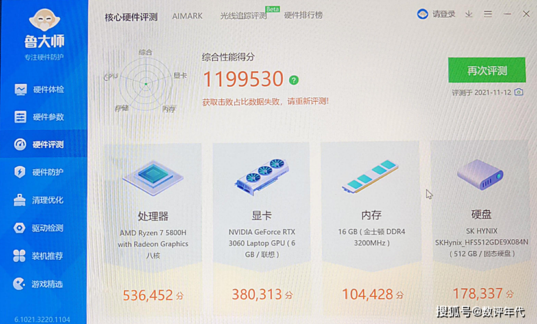537x324 pixels.
Task: Click the 评测于 2021-11-12 date text
Action: click(x=481, y=93)
